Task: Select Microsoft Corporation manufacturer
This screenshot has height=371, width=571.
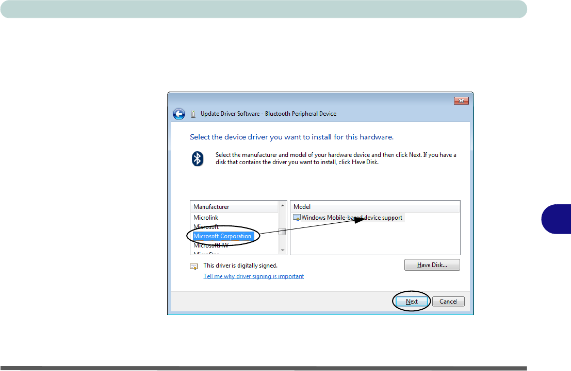Action: click(222, 236)
